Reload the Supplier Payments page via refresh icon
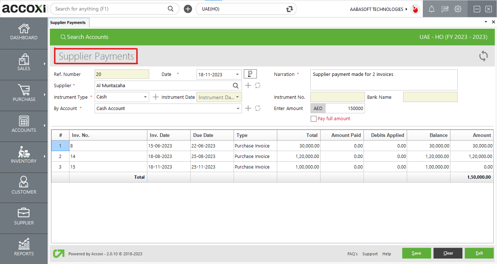 (x=483, y=56)
